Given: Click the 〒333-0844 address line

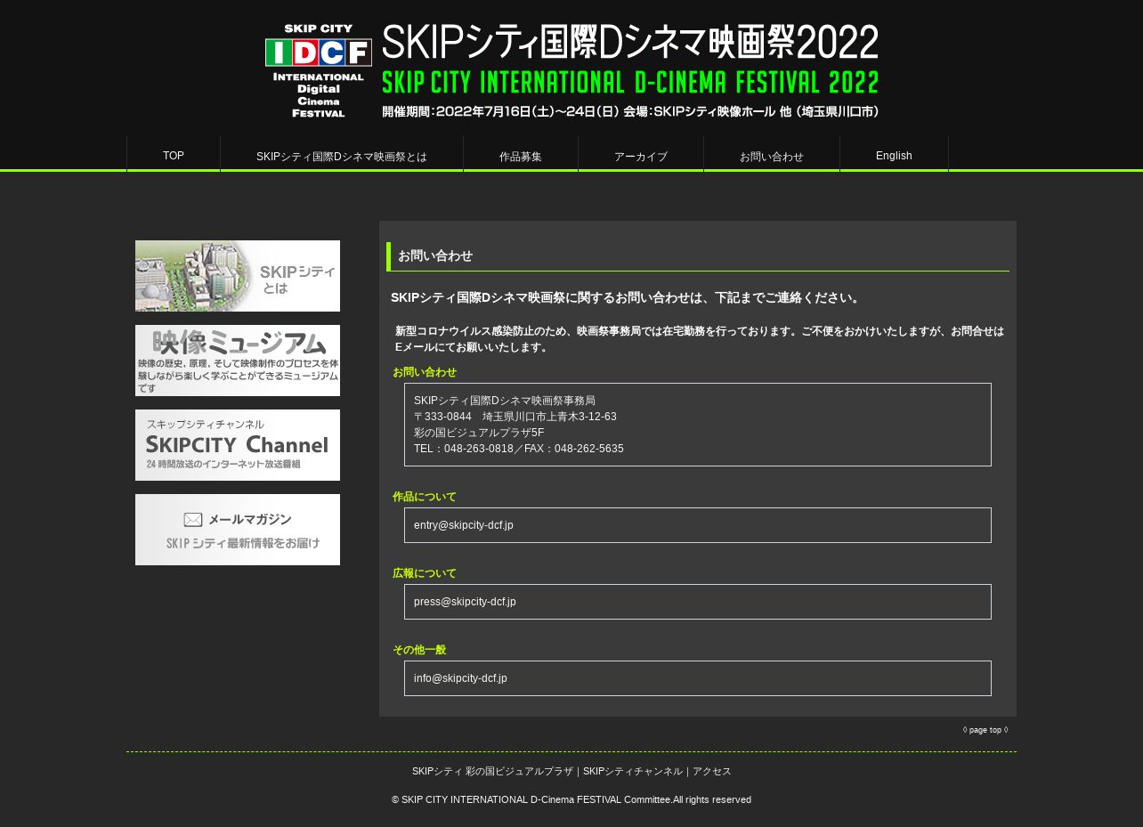Looking at the screenshot, I should tap(515, 417).
